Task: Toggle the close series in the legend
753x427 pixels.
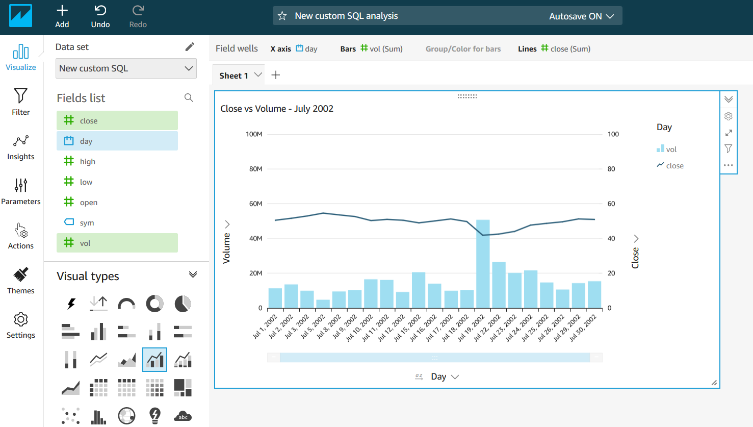Action: click(670, 165)
